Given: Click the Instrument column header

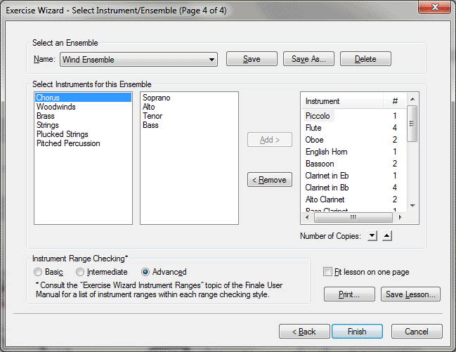Looking at the screenshot, I should 342,101.
